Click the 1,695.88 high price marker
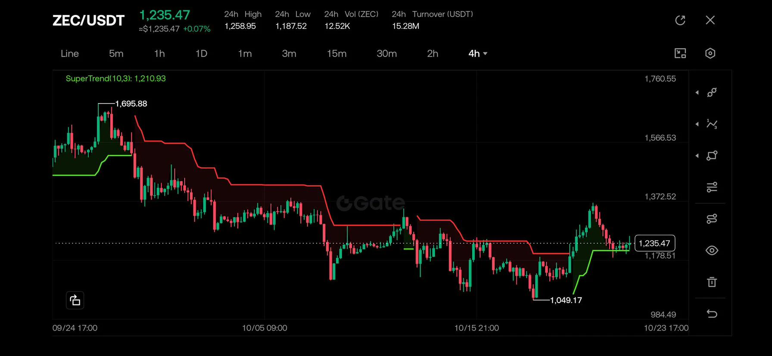 (x=131, y=104)
